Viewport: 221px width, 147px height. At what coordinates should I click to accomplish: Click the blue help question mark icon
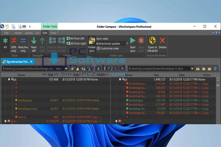(x=216, y=33)
